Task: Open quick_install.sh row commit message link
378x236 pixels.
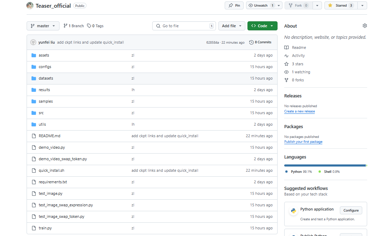Action: click(x=165, y=171)
